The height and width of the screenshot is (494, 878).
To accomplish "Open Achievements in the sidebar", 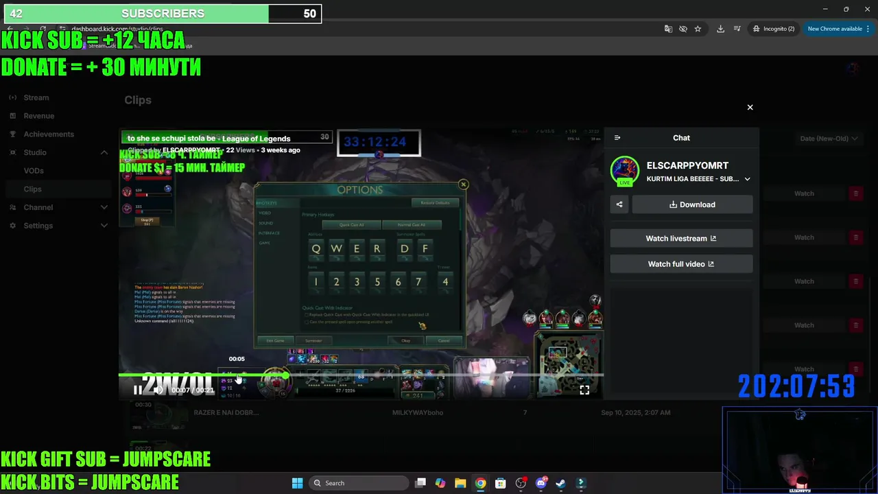I will click(x=49, y=134).
